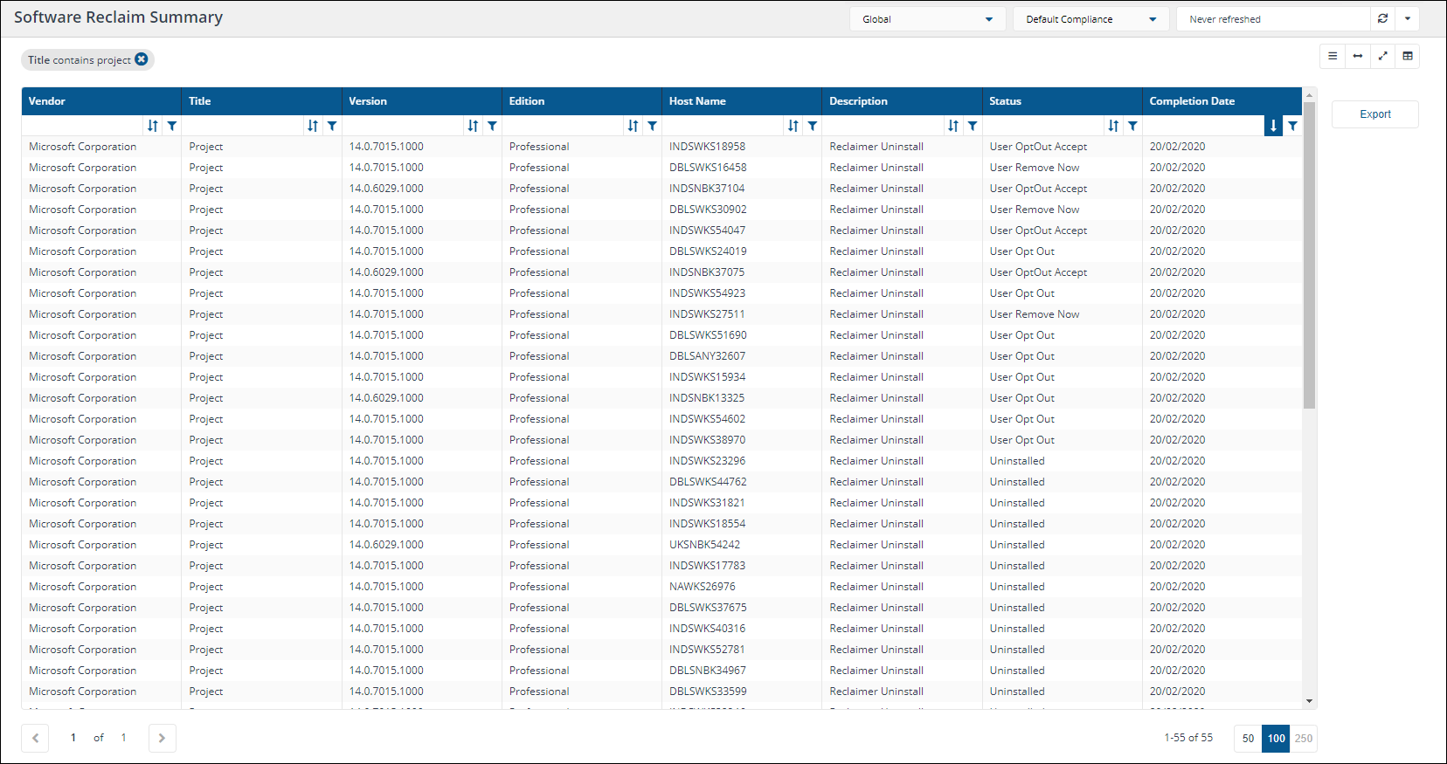This screenshot has width=1447, height=764.
Task: Select 250 rows per page
Action: (1304, 738)
